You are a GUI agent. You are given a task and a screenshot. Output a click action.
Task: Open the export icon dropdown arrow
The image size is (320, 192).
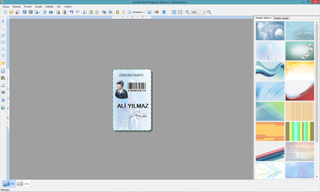tap(39, 12)
